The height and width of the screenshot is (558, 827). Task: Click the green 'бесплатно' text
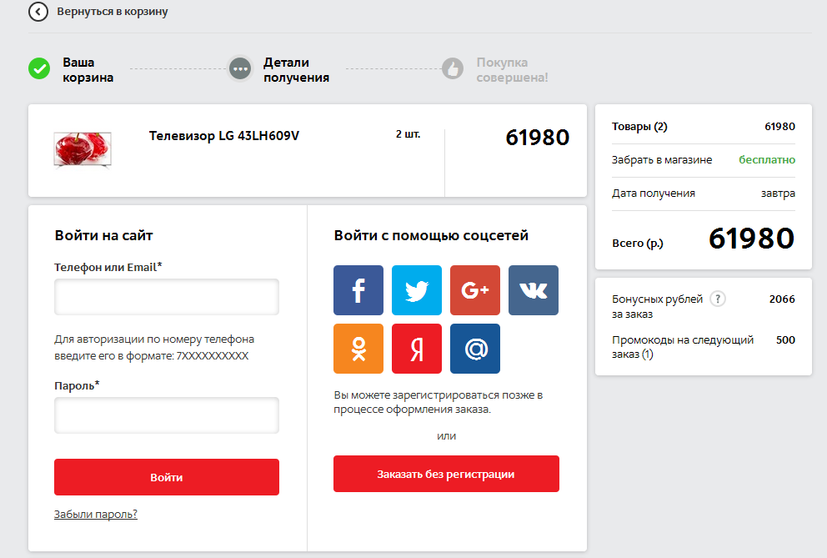coord(767,160)
